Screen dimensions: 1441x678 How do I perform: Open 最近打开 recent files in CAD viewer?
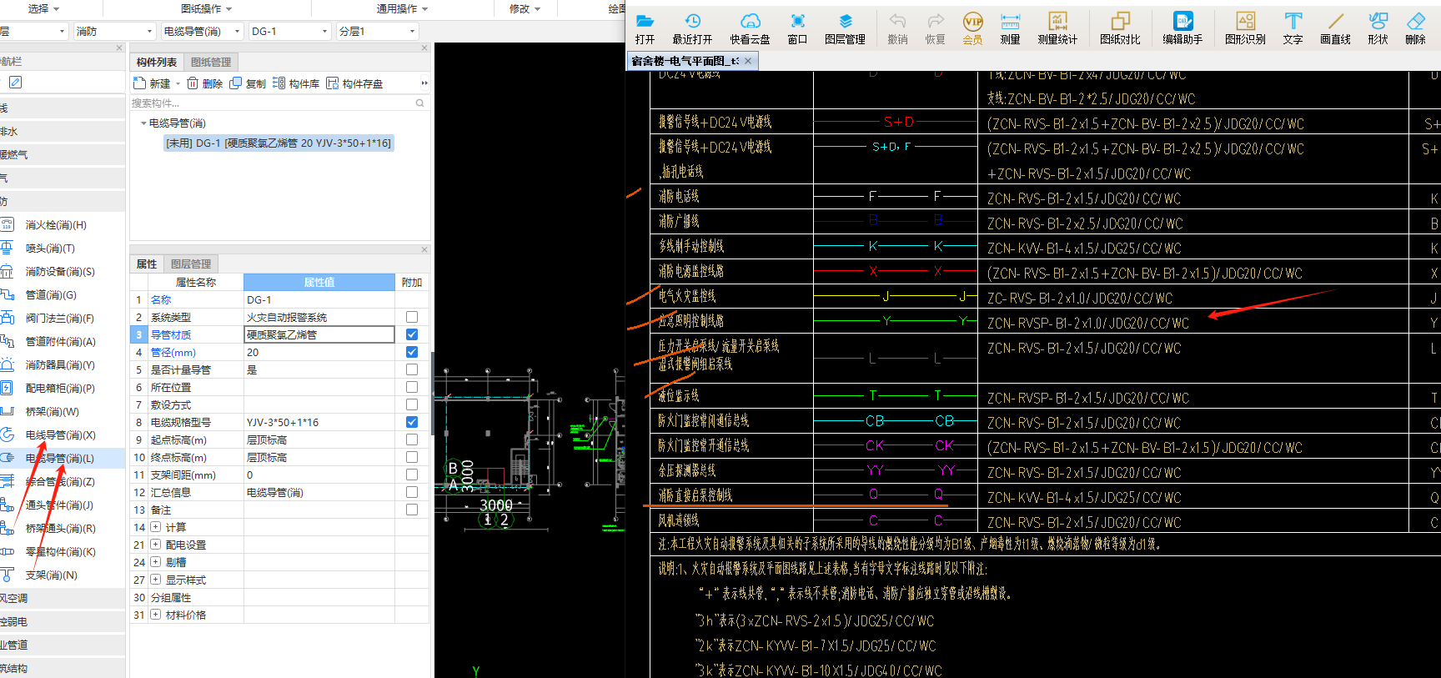point(692,28)
